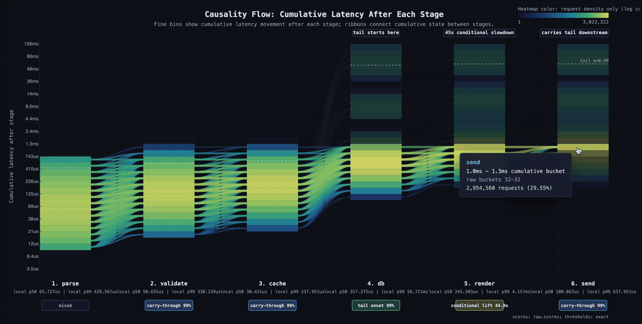Select the "4. db" stage label
The image size is (642, 324).
(x=376, y=283)
